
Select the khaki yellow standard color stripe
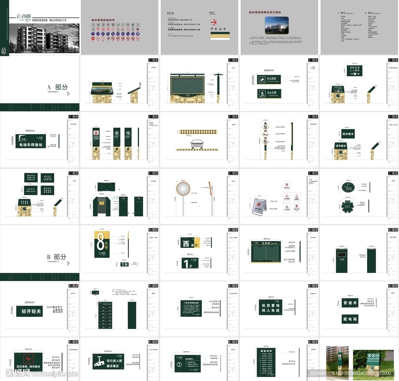[x=220, y=36]
